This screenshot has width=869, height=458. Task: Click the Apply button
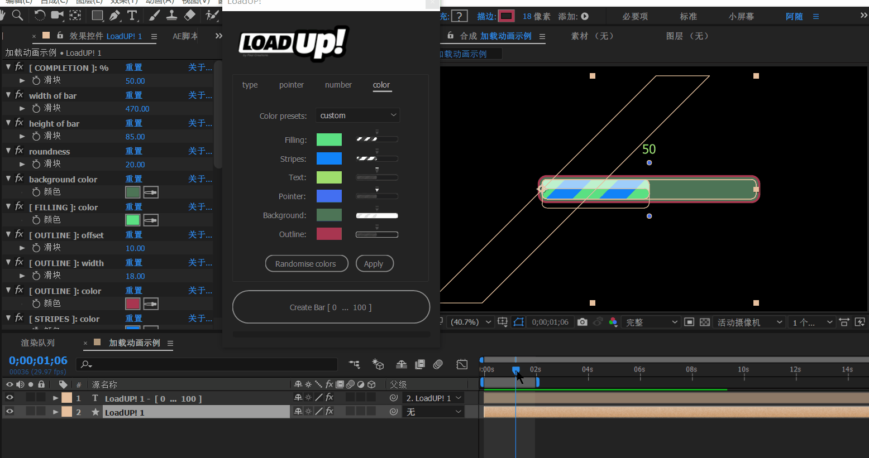[374, 263]
